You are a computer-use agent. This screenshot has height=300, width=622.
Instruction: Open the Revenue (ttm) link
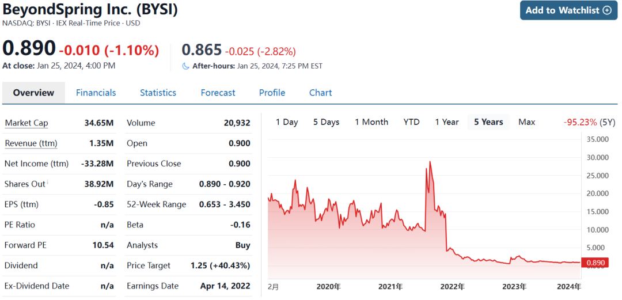(x=31, y=143)
